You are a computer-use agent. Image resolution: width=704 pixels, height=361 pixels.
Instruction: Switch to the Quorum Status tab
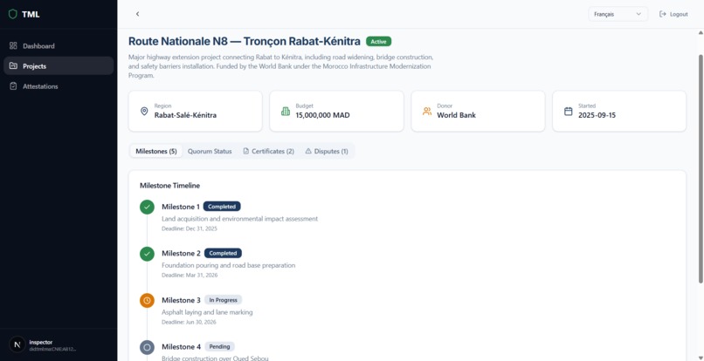pos(210,151)
